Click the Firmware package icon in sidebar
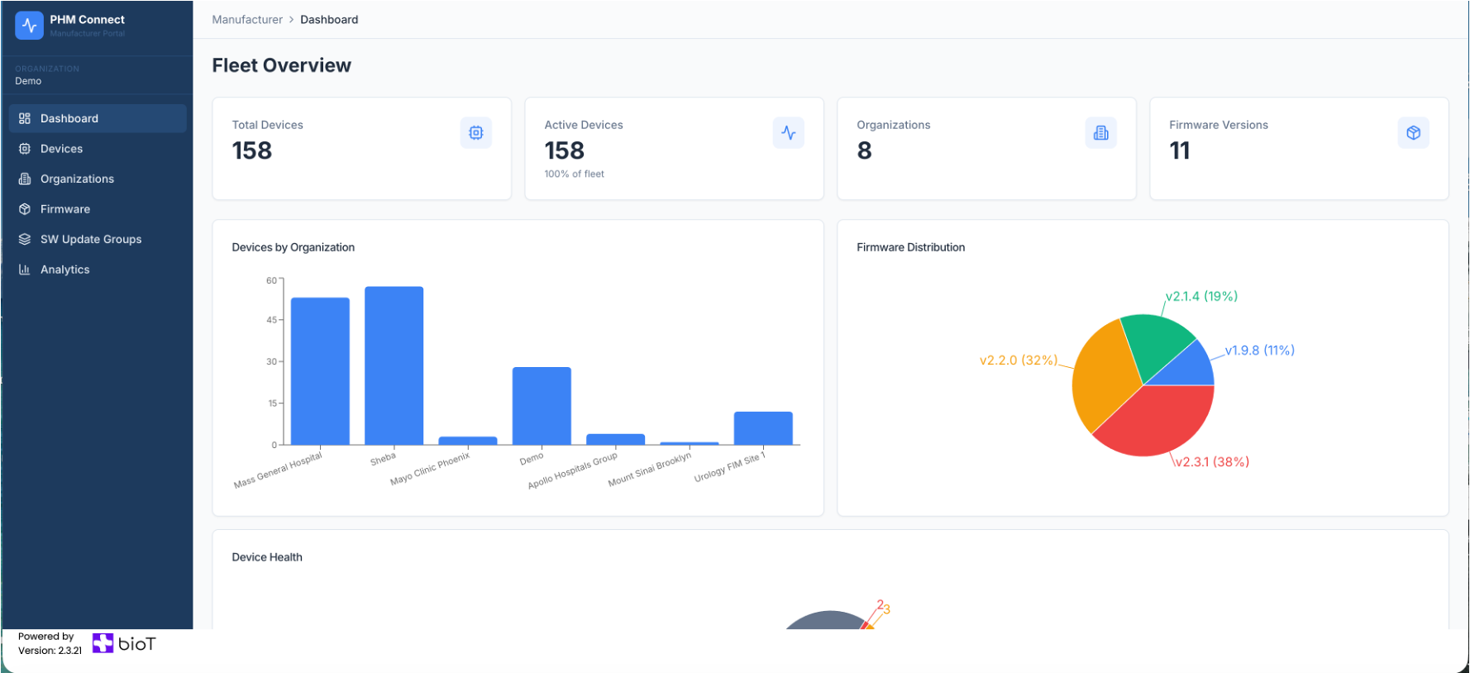1470x673 pixels. [x=25, y=209]
